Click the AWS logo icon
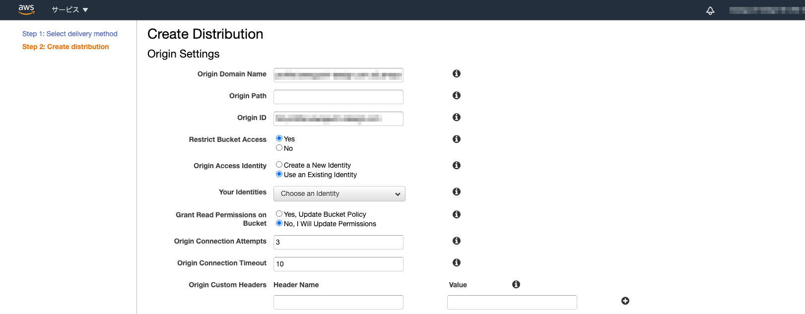Viewport: 805px width, 314px height. [26, 9]
